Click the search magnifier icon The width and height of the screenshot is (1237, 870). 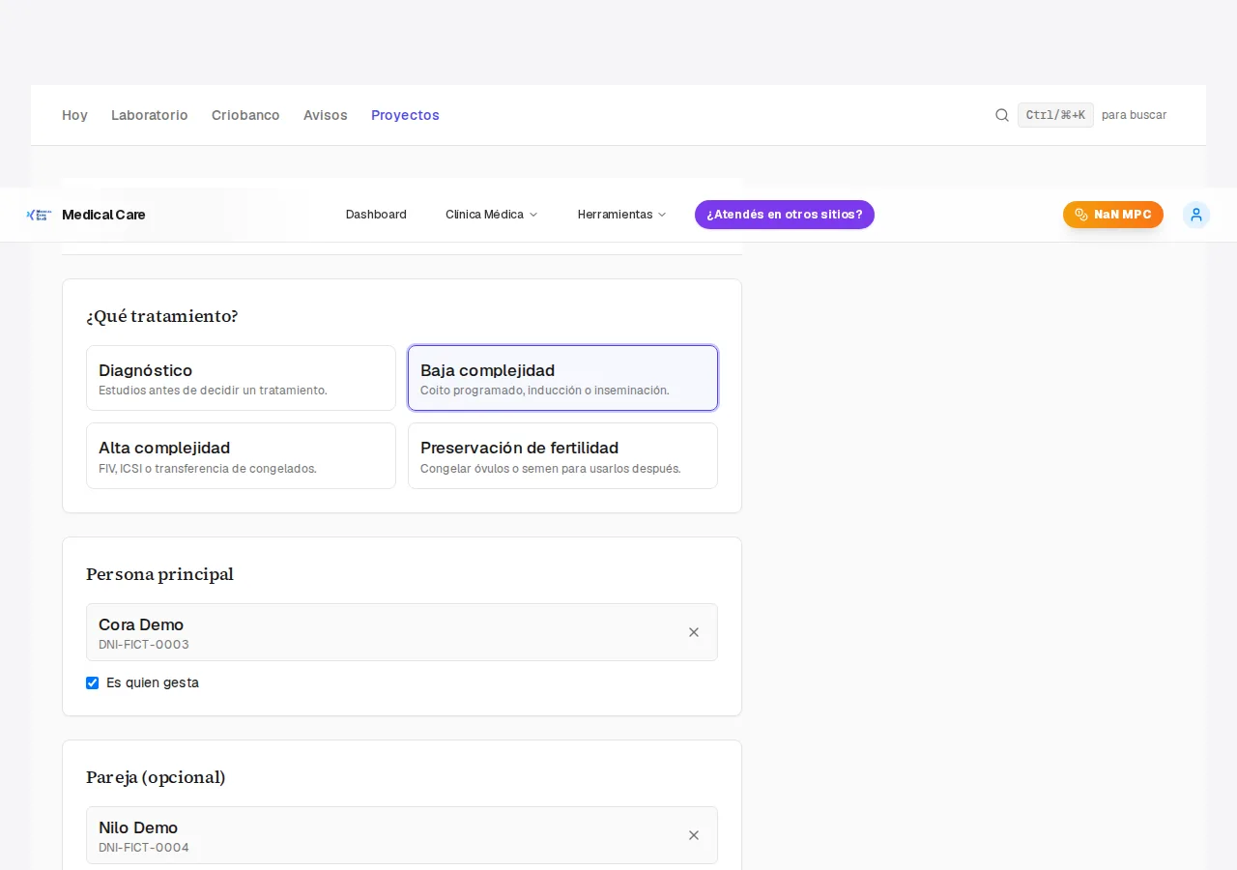click(x=1002, y=115)
